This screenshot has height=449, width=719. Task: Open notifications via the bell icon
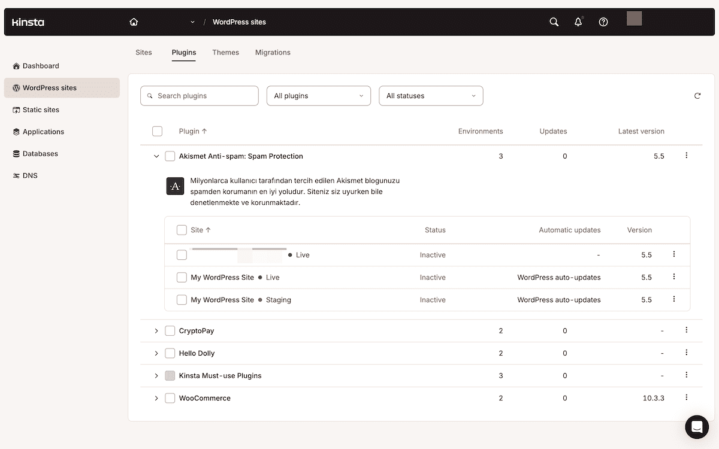578,22
